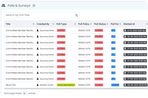
Task: Click the Title column header text
Action: click(x=8, y=24)
